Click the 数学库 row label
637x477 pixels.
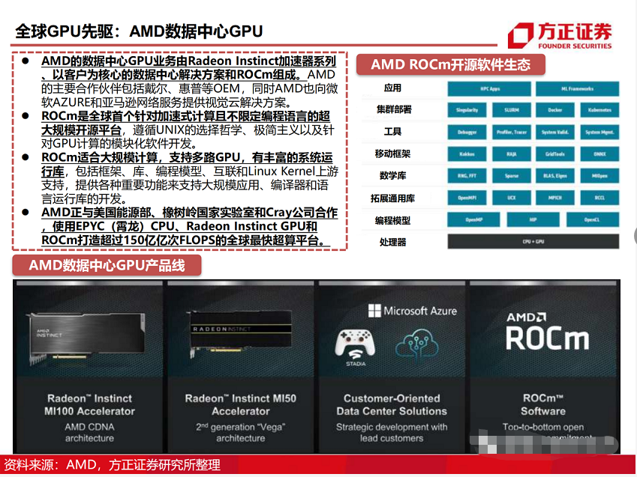[392, 176]
